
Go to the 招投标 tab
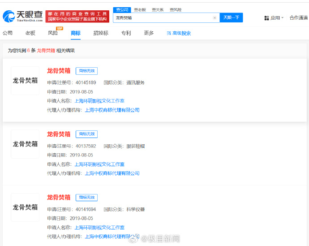point(101,33)
